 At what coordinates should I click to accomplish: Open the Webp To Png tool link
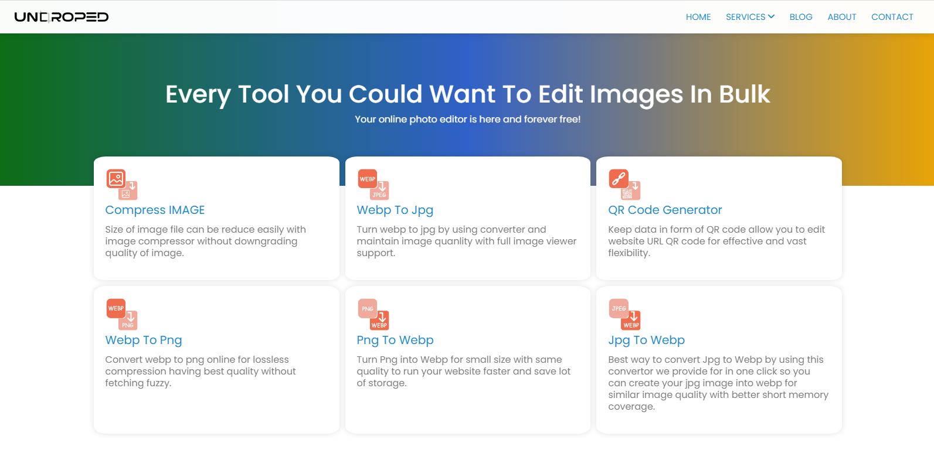[144, 340]
